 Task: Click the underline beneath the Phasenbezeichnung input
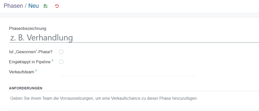126,42
